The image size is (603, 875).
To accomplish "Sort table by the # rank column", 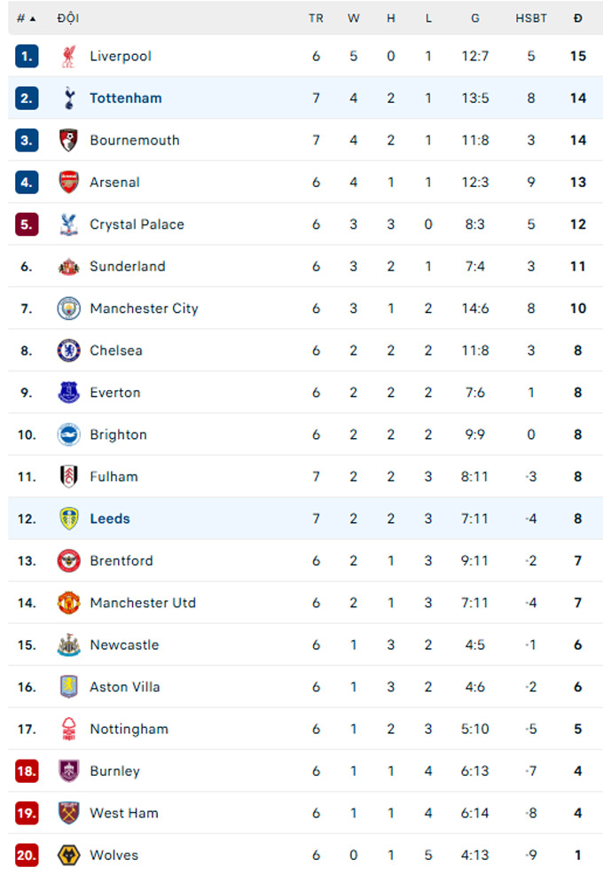I will tap(26, 18).
